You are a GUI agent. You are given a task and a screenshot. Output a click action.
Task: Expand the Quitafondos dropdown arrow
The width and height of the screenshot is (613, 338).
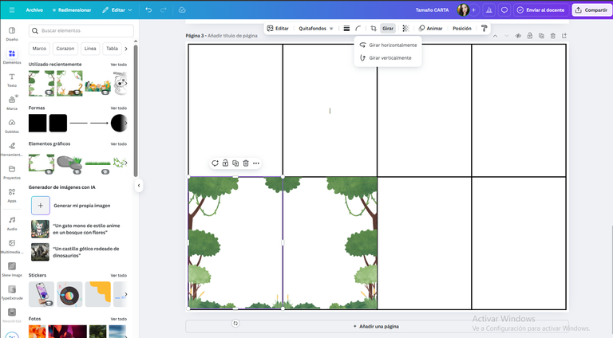coord(331,29)
